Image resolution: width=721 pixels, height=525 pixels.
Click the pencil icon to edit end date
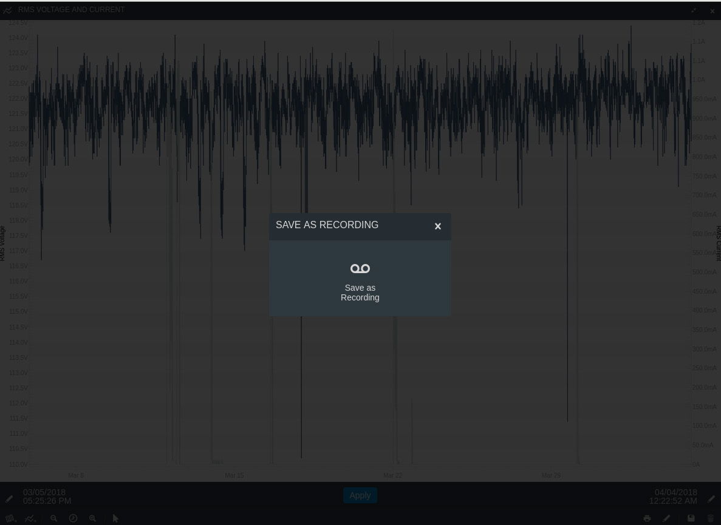pos(711,498)
